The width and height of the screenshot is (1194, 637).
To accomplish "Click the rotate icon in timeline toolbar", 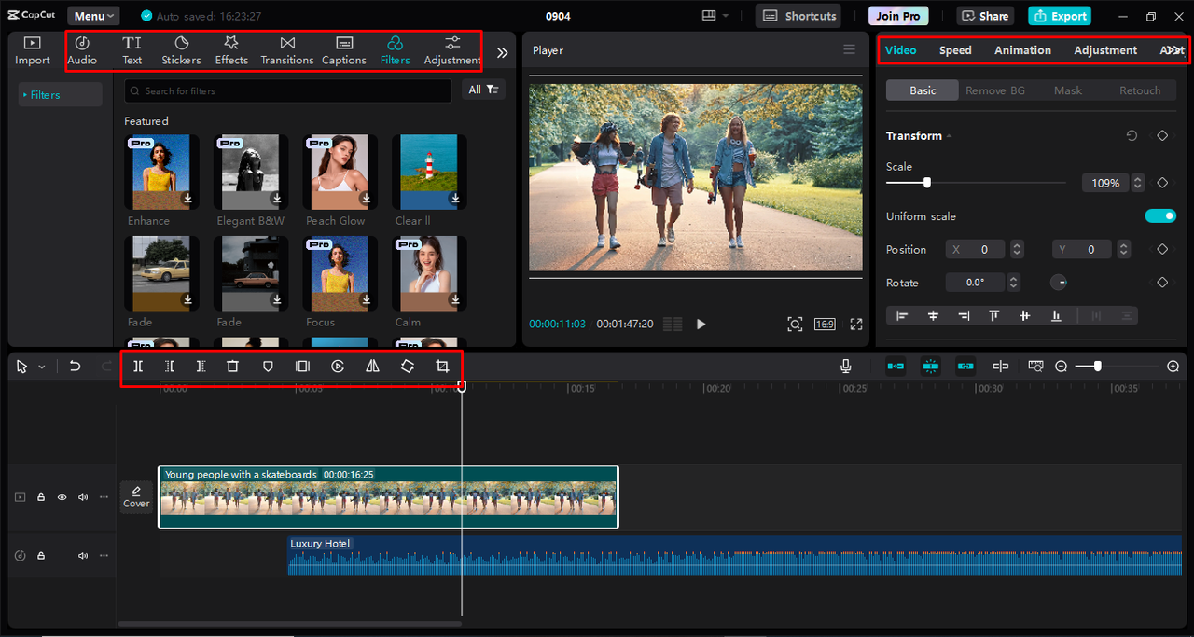I will 408,367.
